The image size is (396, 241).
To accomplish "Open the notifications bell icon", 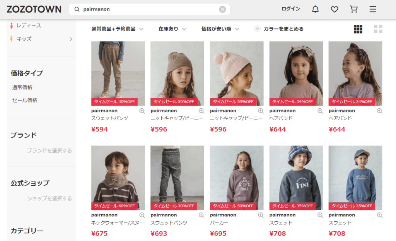I will [x=315, y=9].
